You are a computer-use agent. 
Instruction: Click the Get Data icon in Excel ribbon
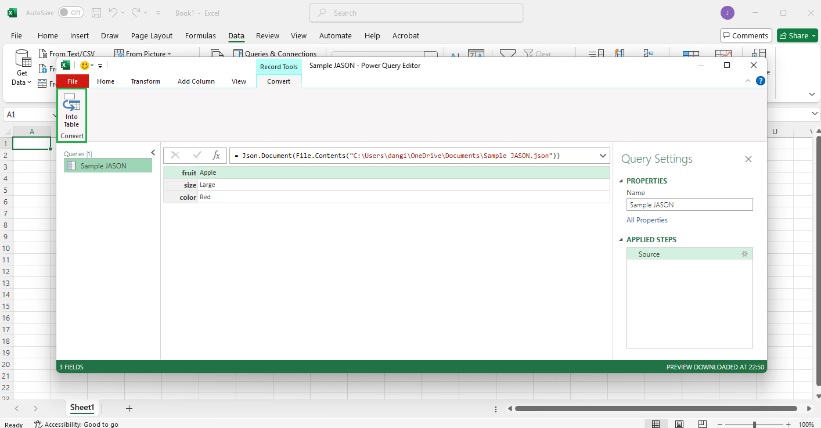[x=23, y=59]
